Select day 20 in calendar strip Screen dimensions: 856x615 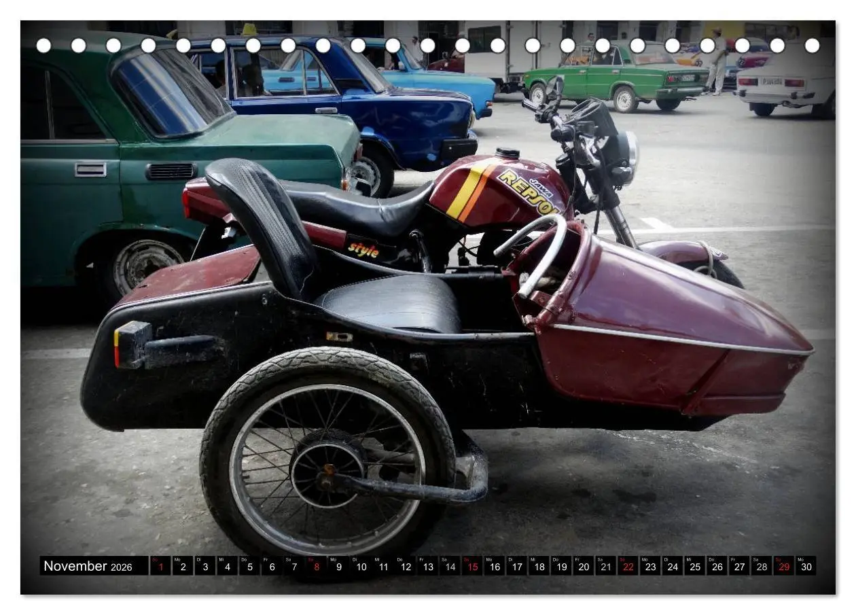pyautogui.click(x=584, y=565)
